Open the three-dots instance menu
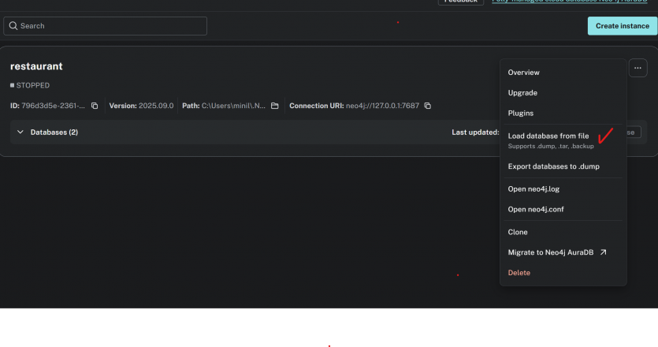The height and width of the screenshot is (347, 658). (638, 68)
